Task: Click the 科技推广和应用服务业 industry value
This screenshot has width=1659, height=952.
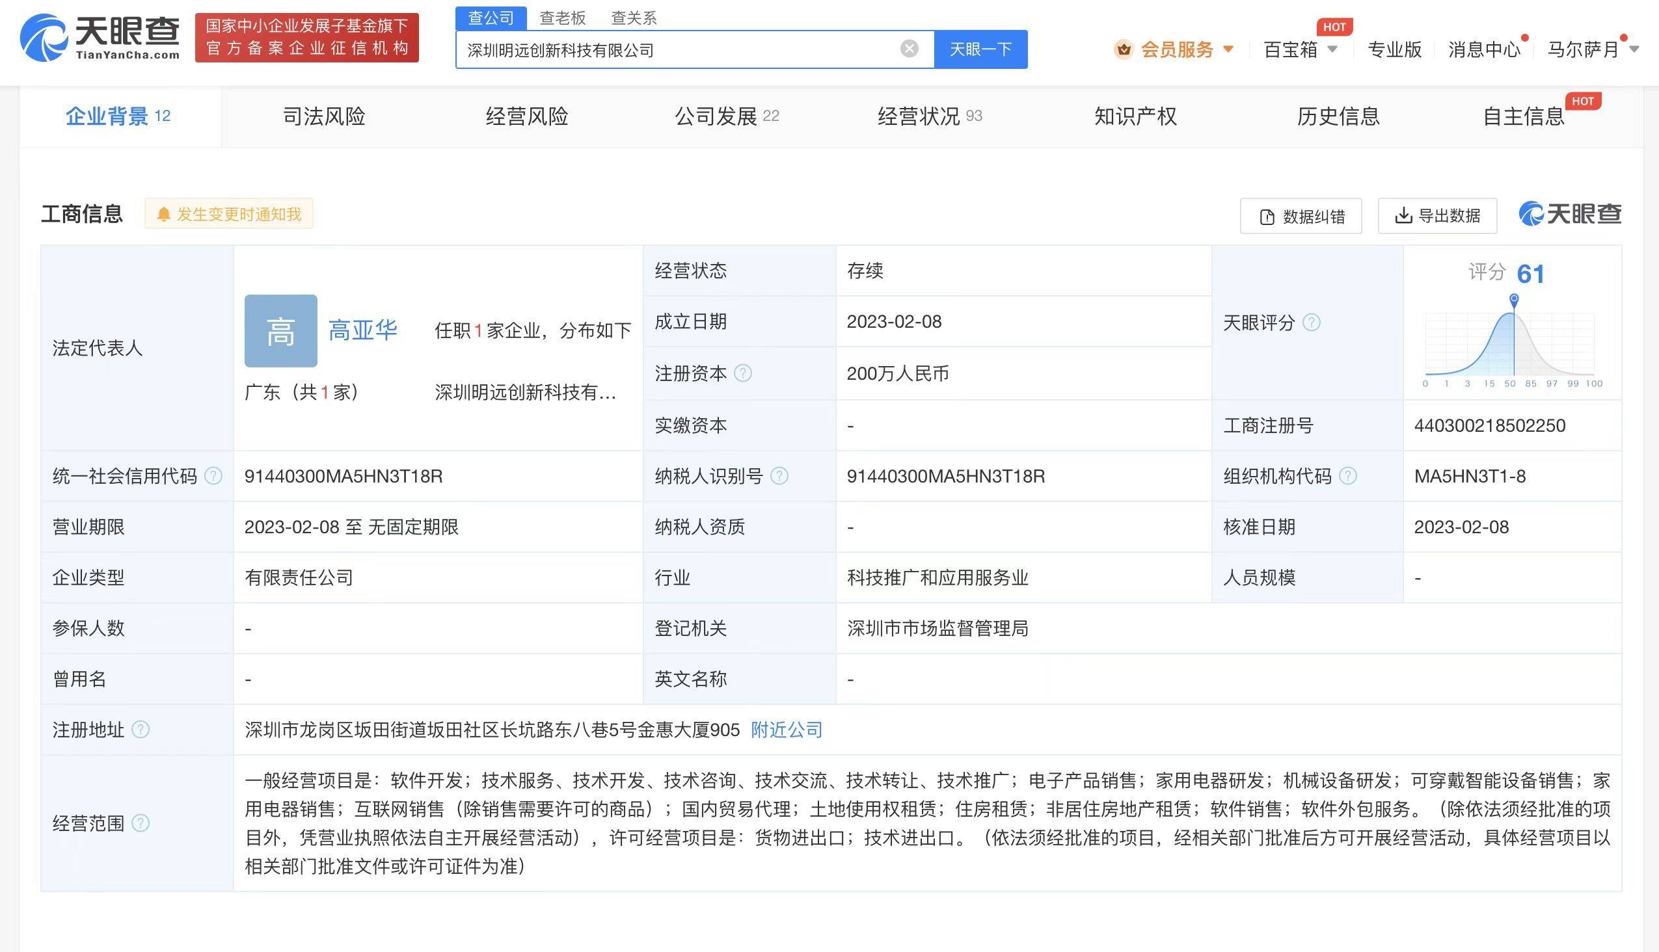Action: coord(937,578)
